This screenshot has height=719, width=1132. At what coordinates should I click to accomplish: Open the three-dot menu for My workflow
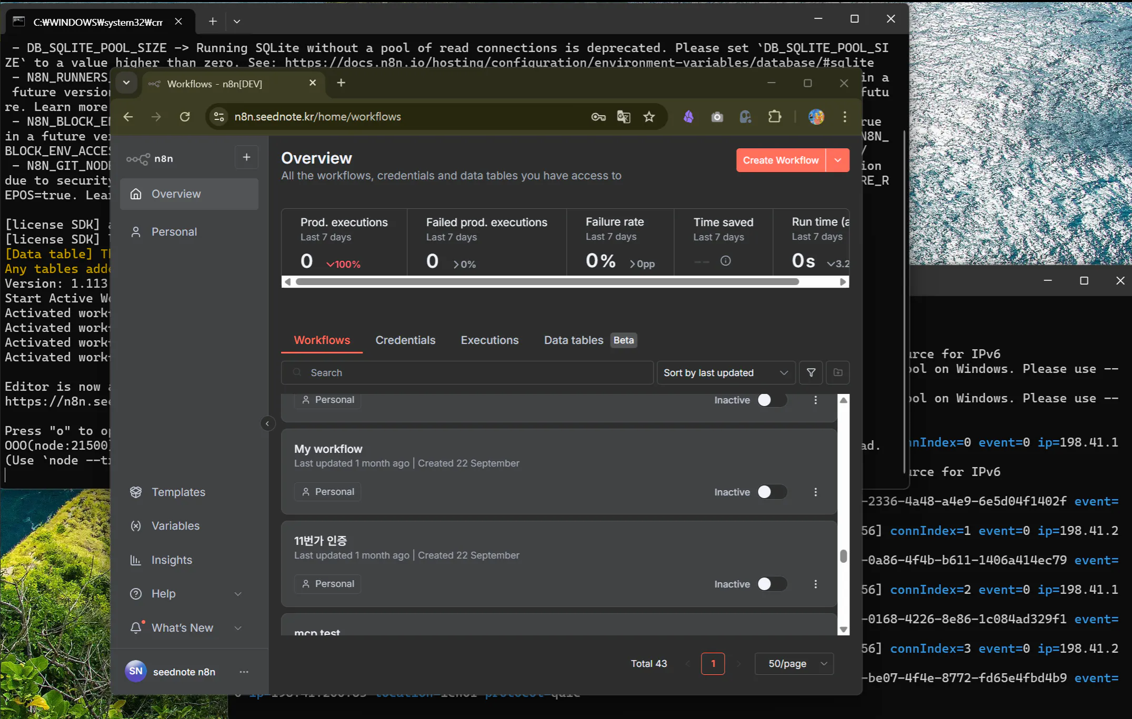[x=815, y=492]
